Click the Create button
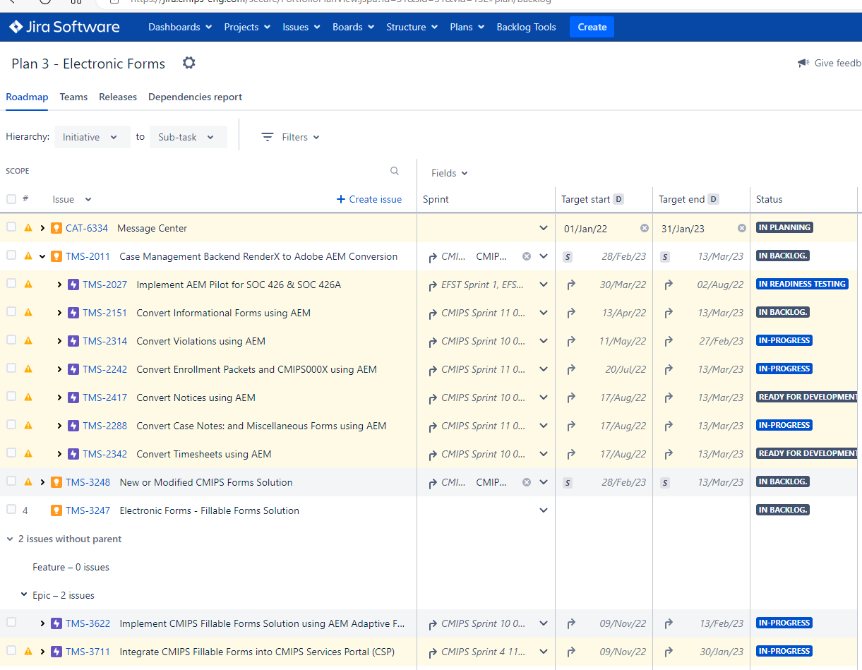The height and width of the screenshot is (670, 862). 592,27
